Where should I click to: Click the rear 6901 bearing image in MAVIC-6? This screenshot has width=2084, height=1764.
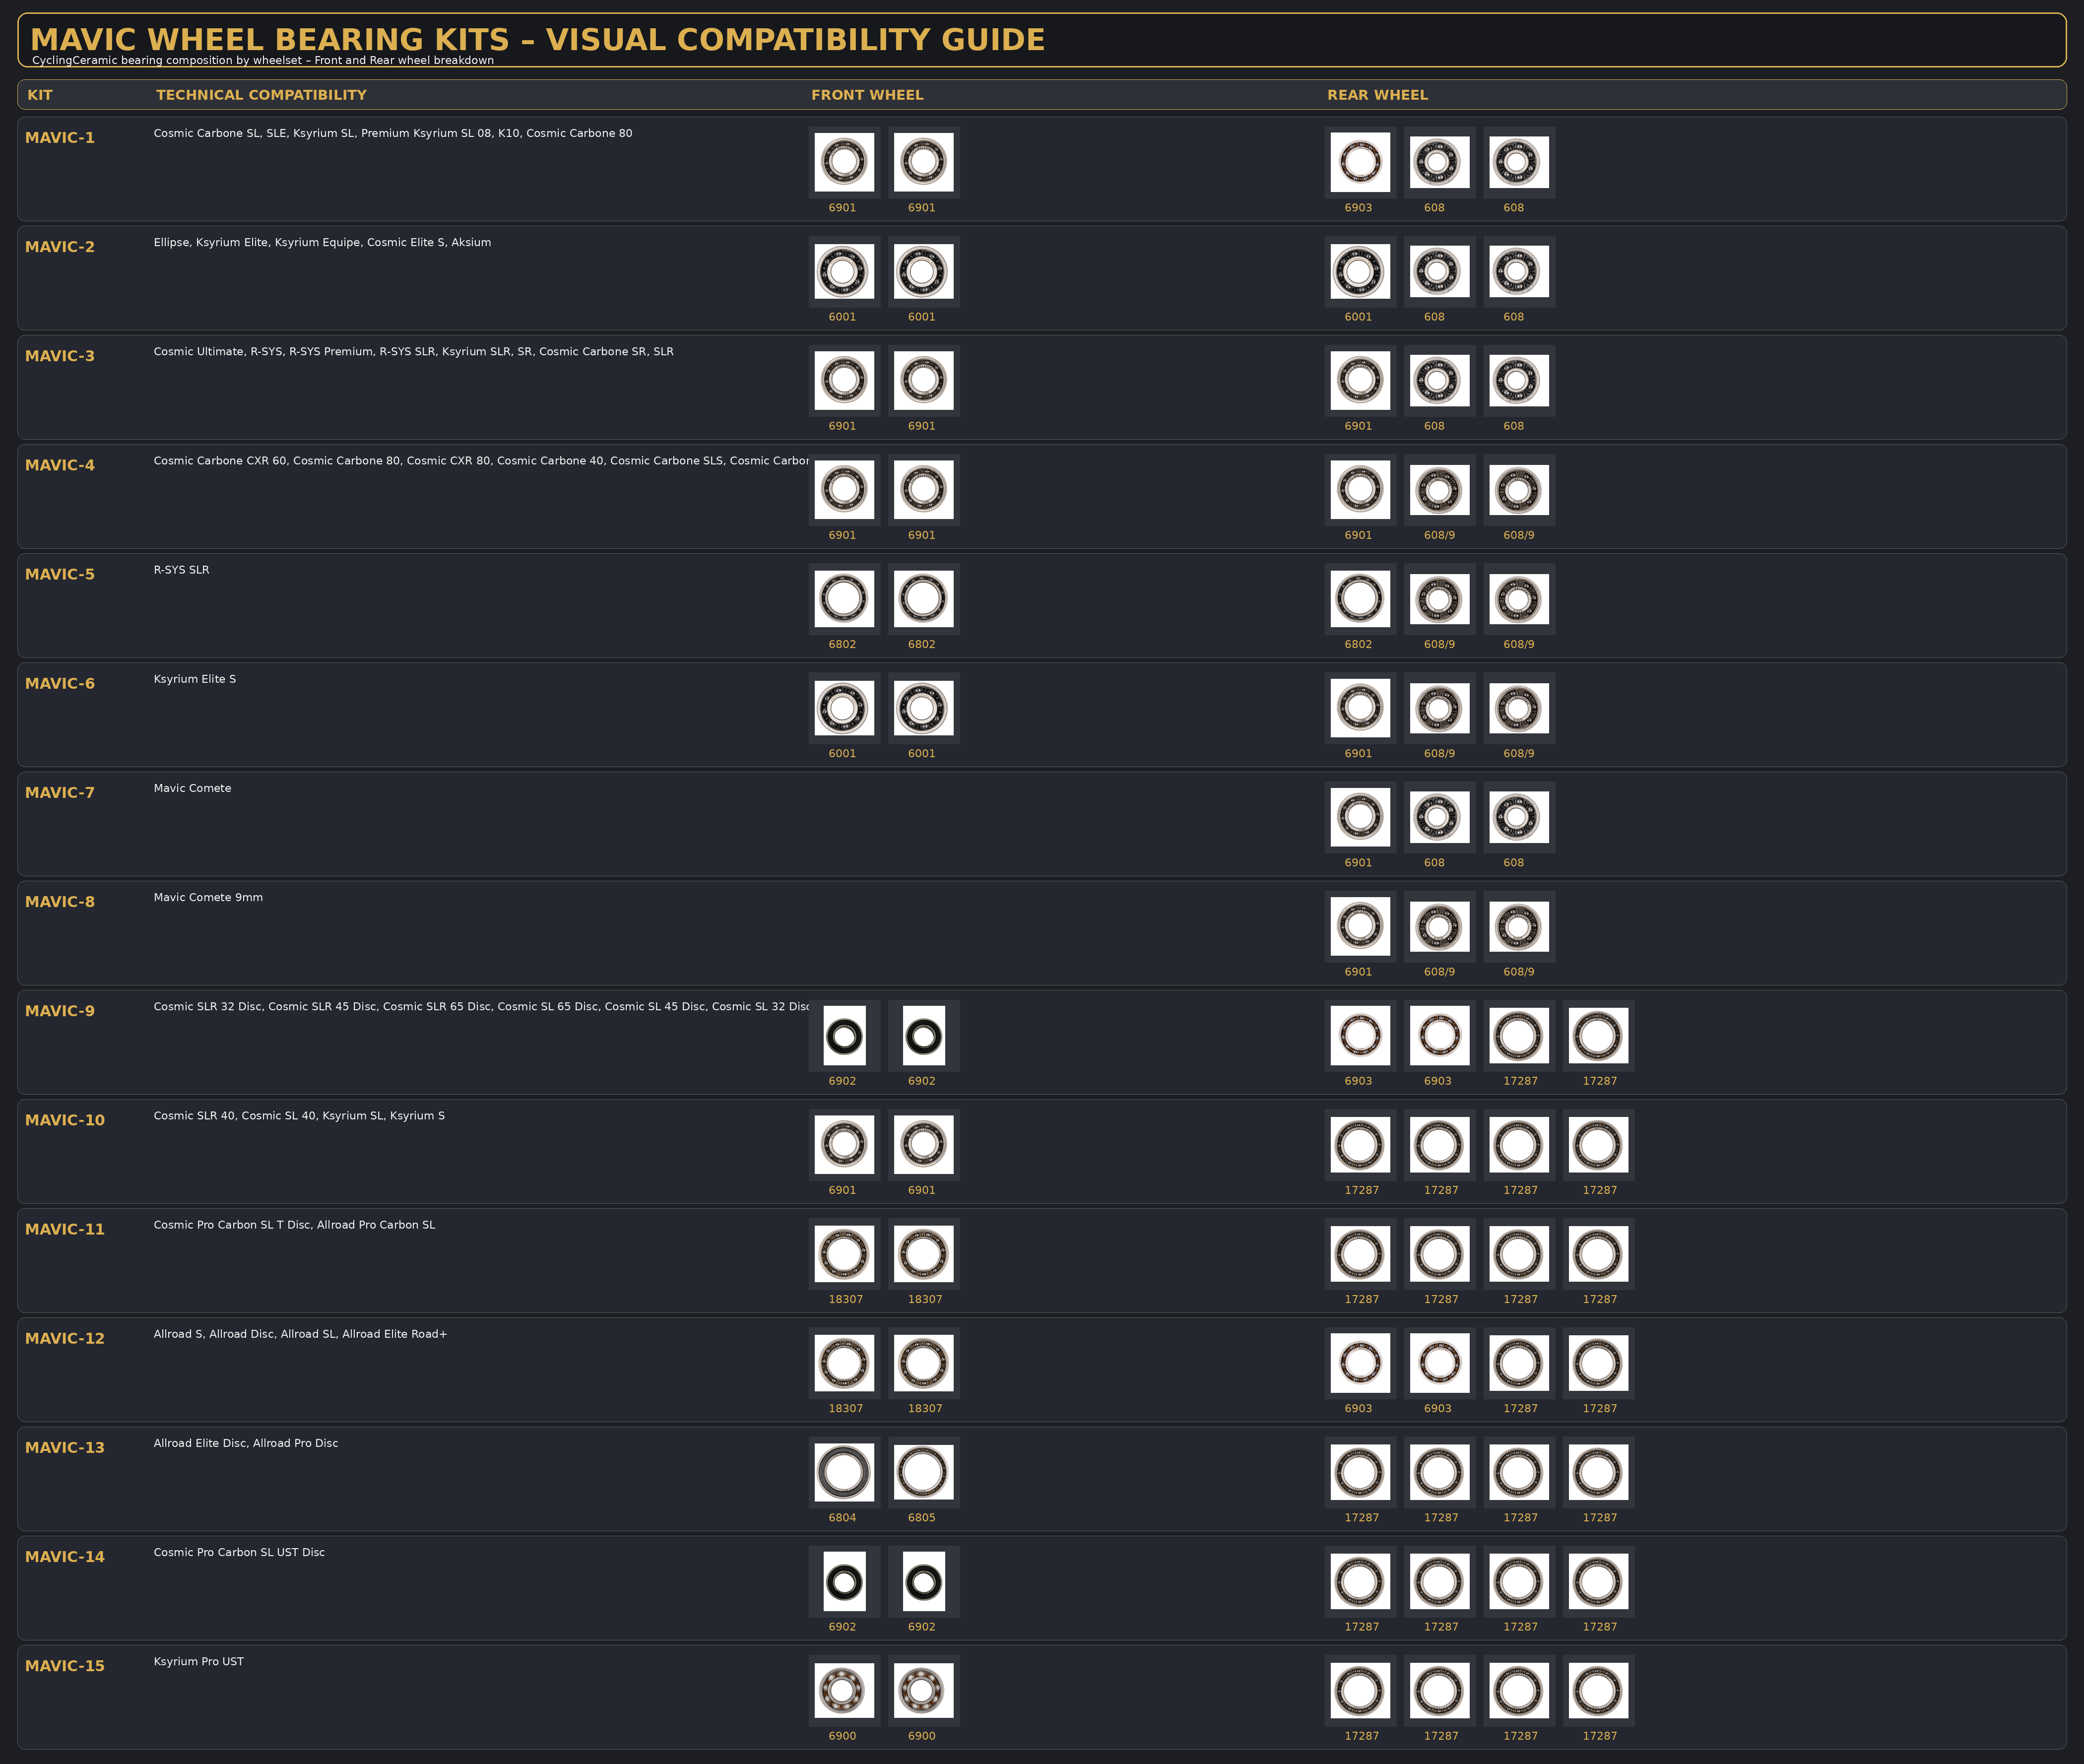pyautogui.click(x=1360, y=708)
